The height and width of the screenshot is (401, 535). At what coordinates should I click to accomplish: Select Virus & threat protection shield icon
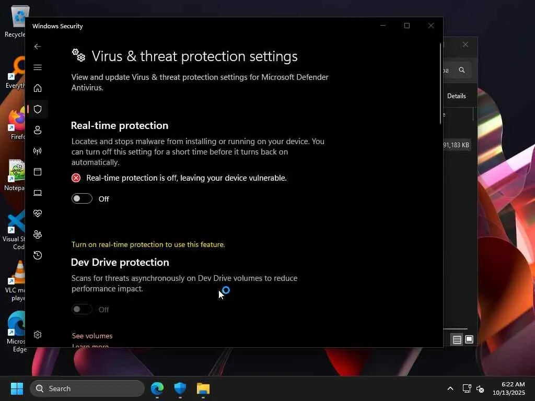coord(38,109)
